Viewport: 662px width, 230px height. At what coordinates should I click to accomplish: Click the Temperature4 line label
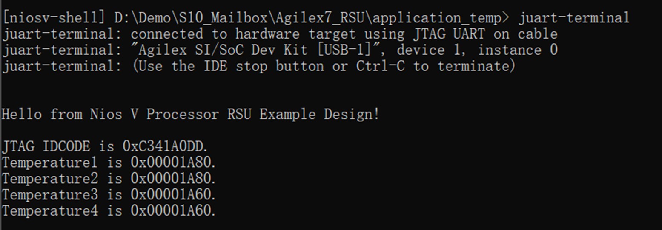click(50, 211)
